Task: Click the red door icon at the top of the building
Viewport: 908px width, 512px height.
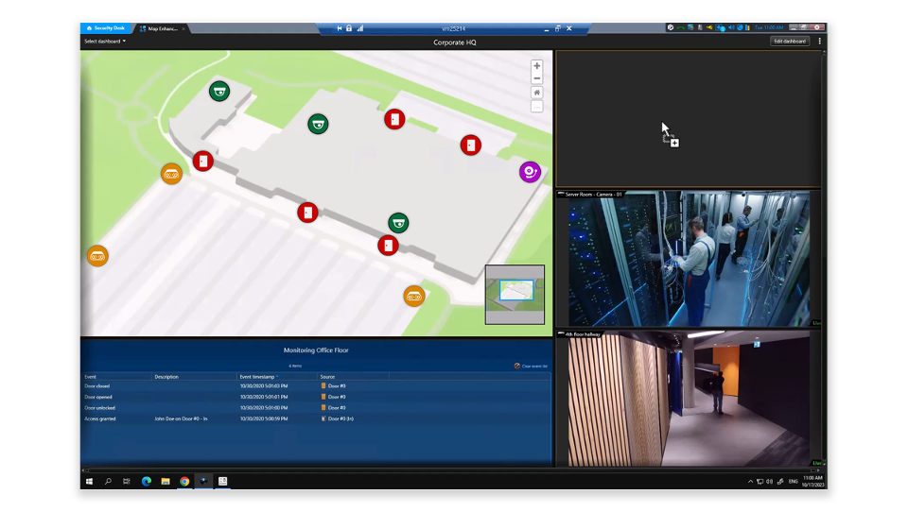Action: [x=394, y=119]
